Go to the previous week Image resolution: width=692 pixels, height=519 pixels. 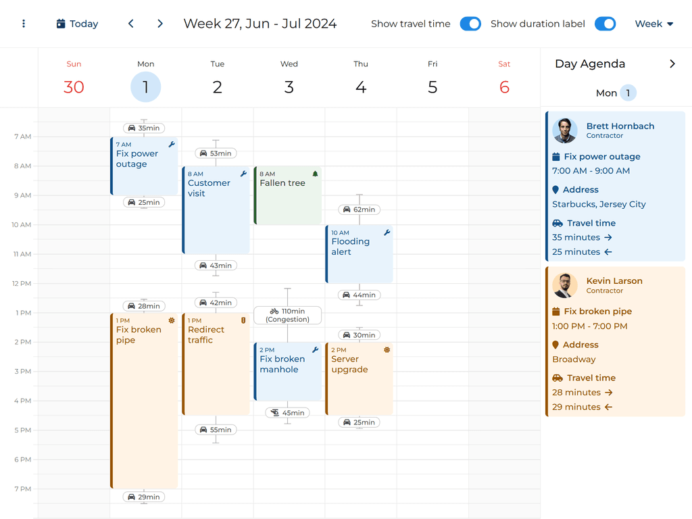(x=131, y=24)
